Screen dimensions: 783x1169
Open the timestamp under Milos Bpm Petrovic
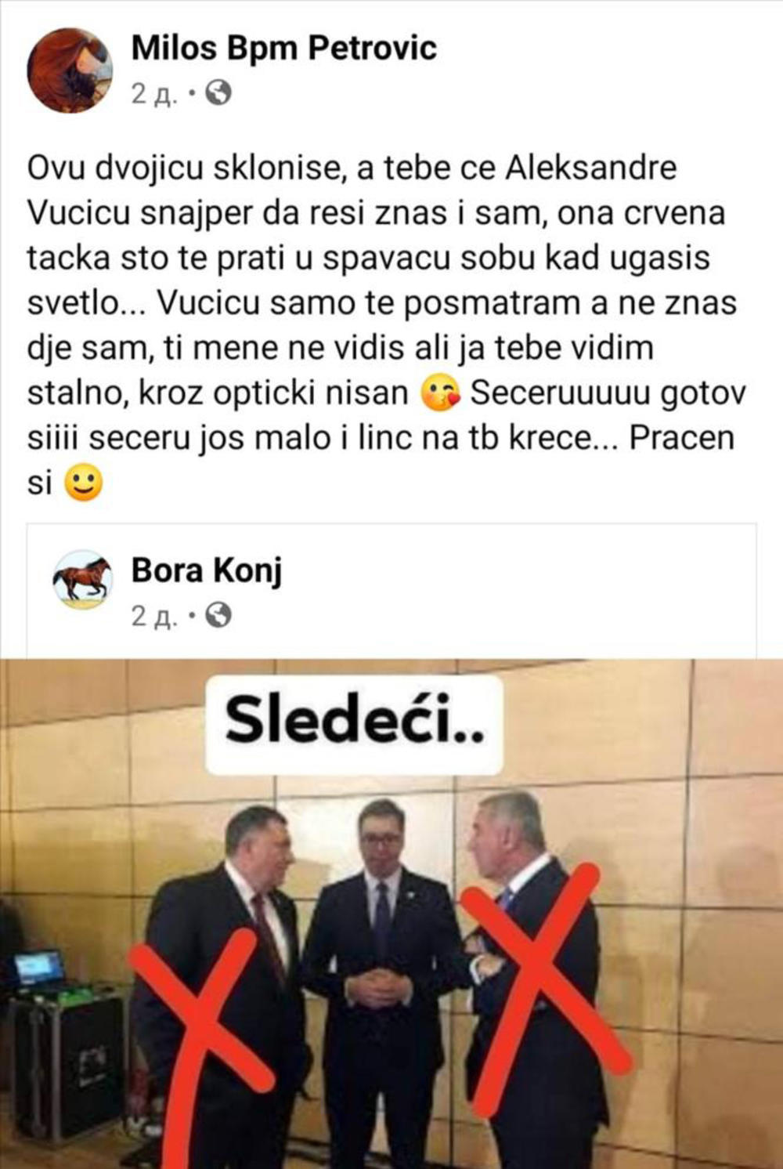pos(154,94)
